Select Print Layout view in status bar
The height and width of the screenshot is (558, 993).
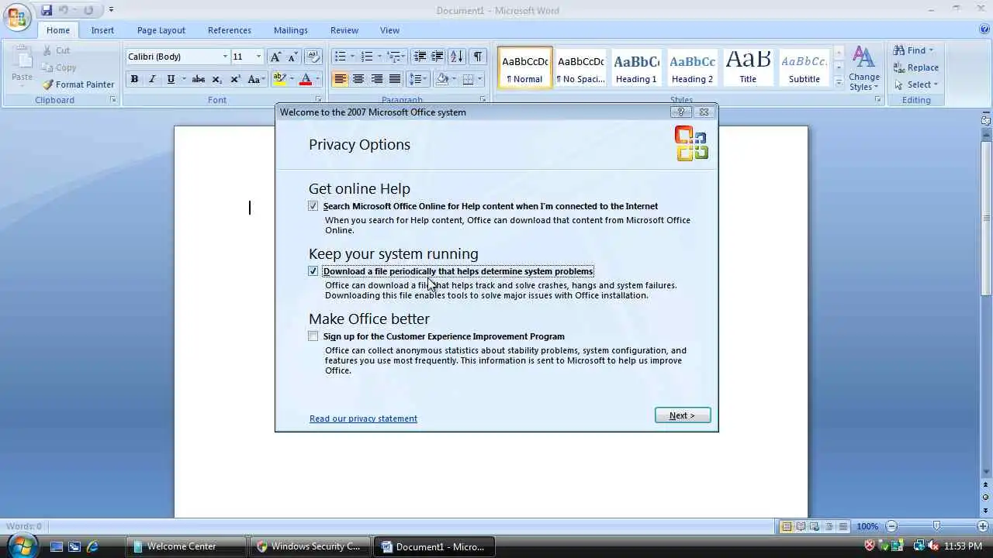787,526
